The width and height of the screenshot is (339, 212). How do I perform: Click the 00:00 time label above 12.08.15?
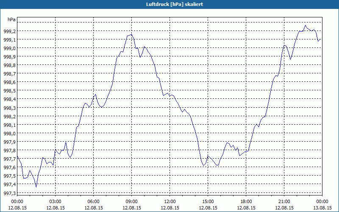pyautogui.click(x=17, y=202)
